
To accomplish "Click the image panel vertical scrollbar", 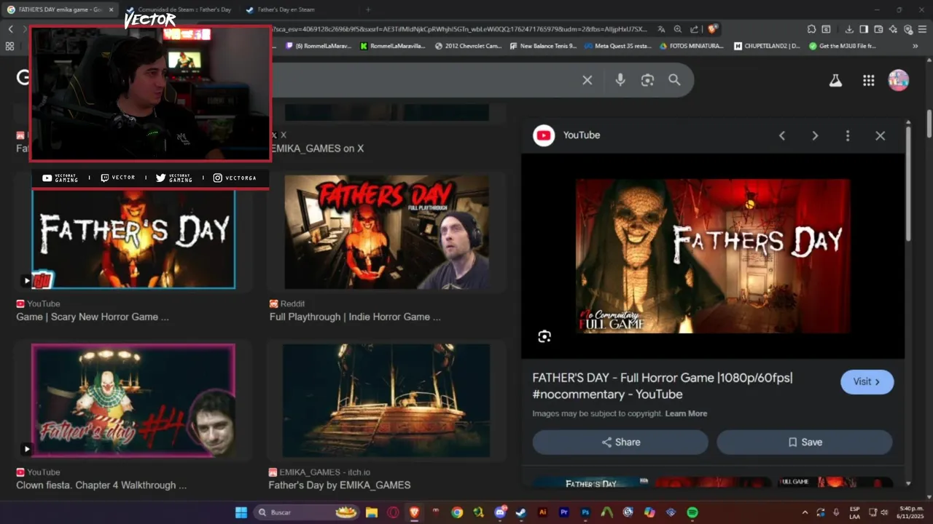I will point(907,183).
